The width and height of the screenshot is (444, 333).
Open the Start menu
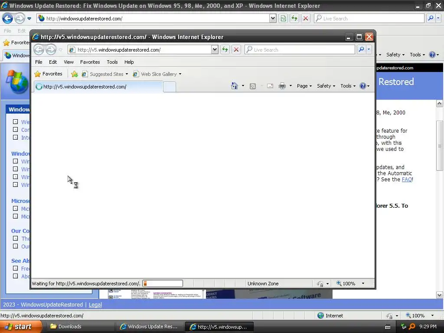click(21, 327)
